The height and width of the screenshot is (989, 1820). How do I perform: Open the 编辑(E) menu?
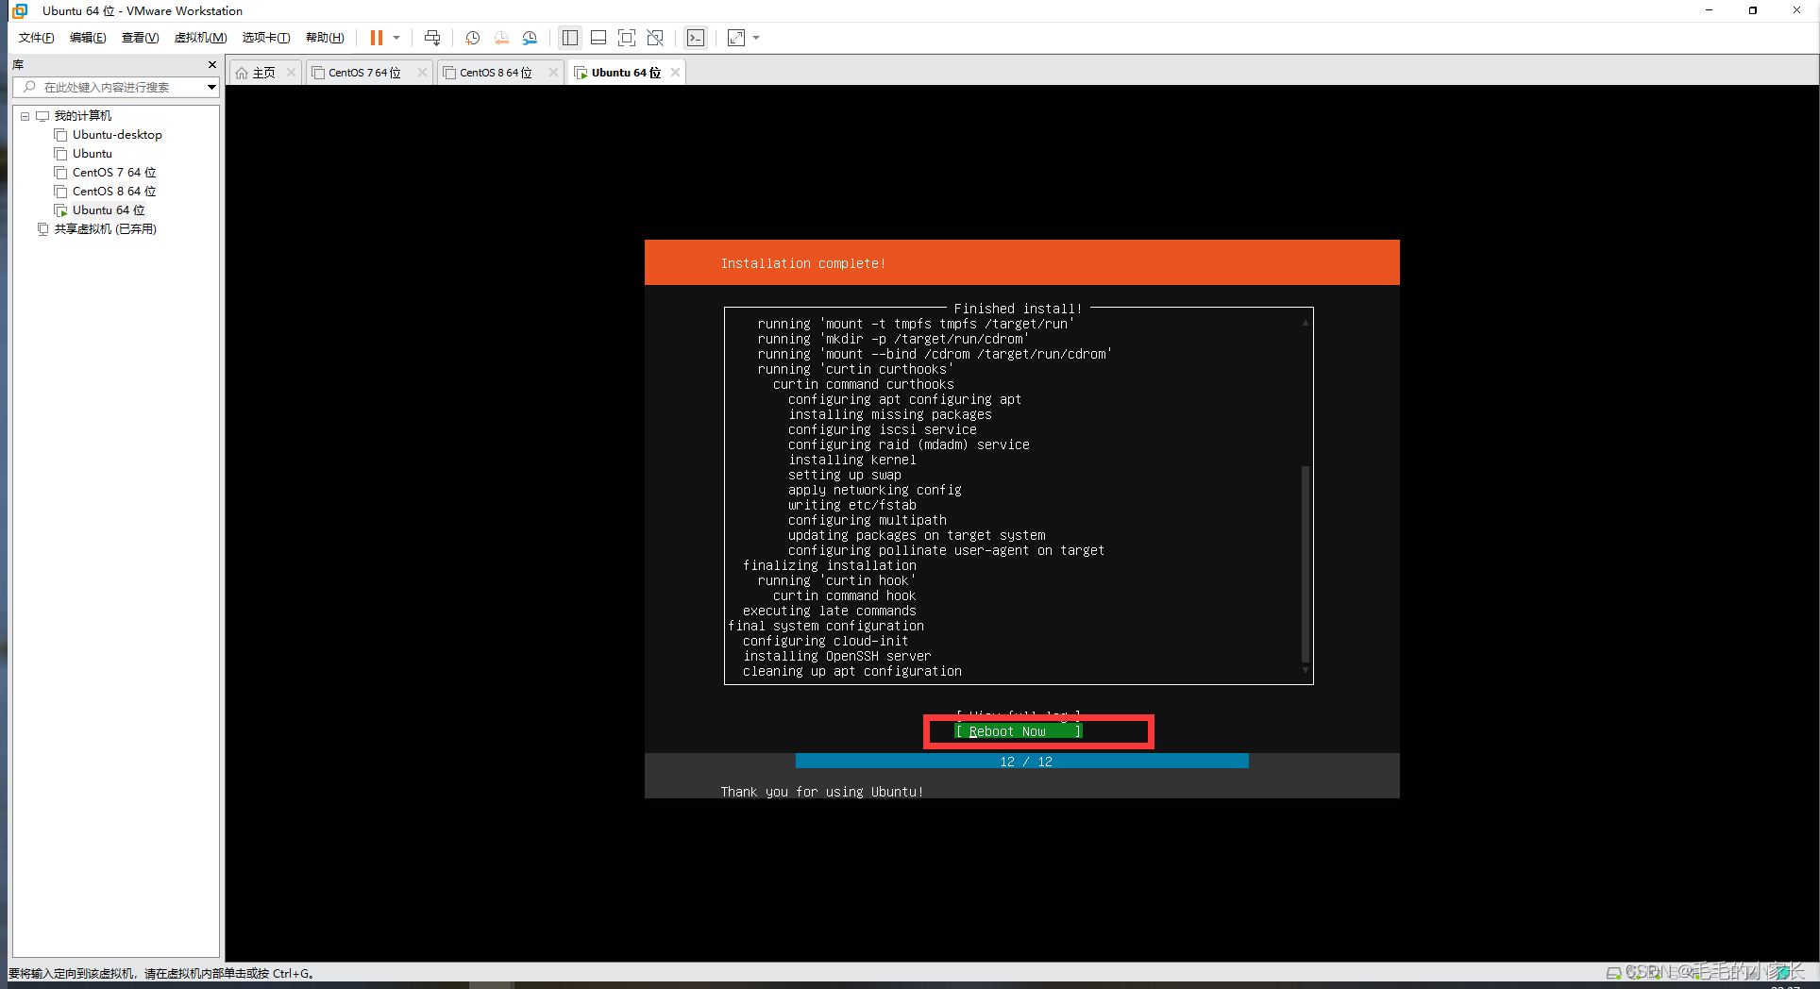pyautogui.click(x=88, y=38)
